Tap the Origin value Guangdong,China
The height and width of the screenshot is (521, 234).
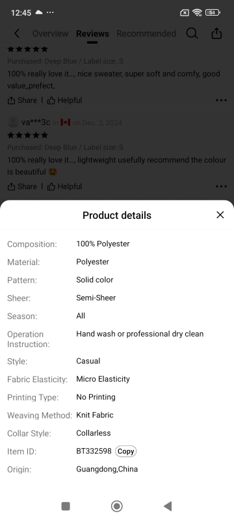click(x=107, y=469)
